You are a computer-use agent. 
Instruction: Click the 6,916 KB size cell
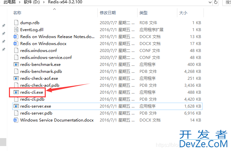193,113
